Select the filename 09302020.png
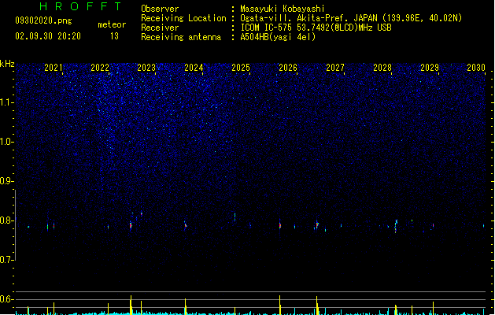The height and width of the screenshot is (315, 495). [x=43, y=20]
